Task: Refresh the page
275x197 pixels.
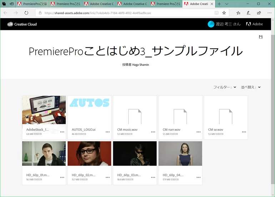Action: pos(26,13)
